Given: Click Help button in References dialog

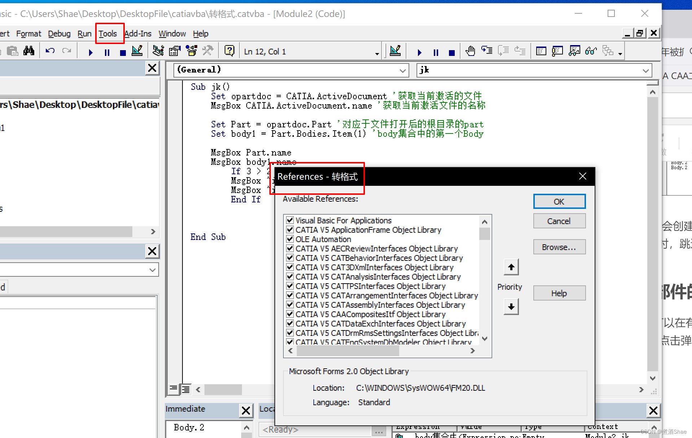Looking at the screenshot, I should 559,293.
